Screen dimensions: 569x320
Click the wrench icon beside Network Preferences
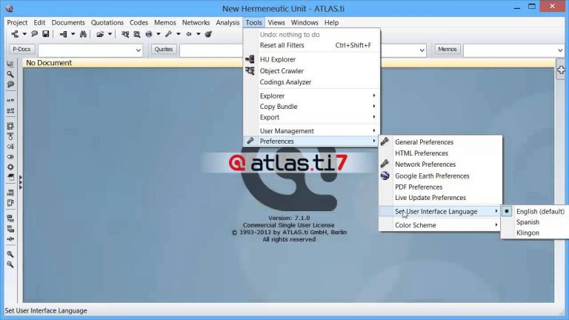click(x=385, y=164)
